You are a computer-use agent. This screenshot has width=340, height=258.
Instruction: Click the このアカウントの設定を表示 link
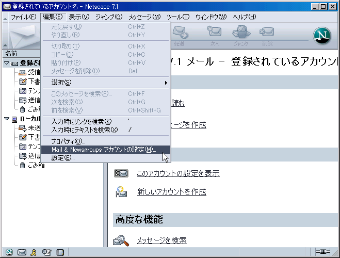tap(178, 173)
